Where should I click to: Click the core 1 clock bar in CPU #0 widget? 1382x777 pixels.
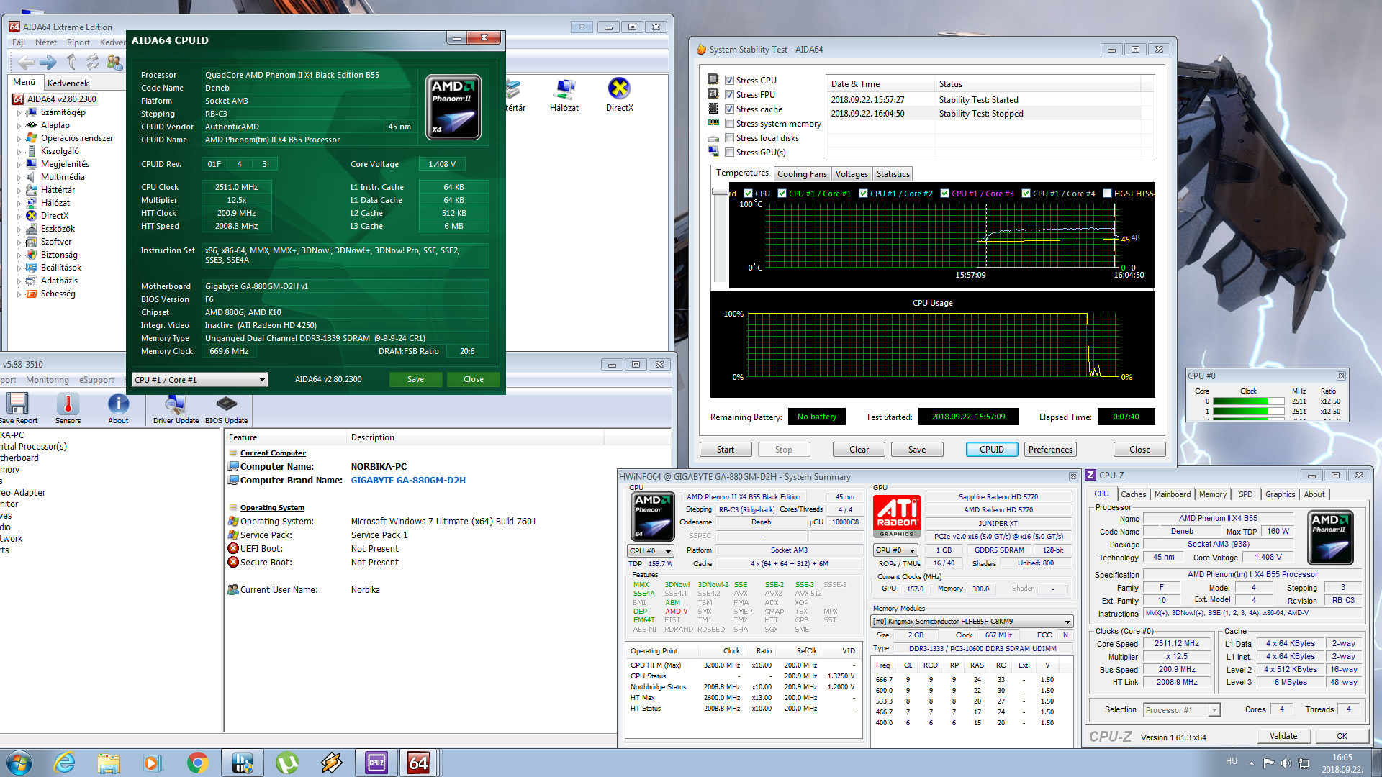[x=1248, y=412]
